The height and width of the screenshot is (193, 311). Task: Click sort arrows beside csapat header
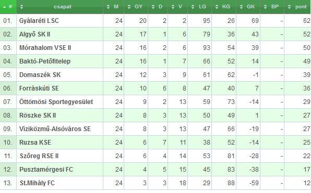(x=21, y=7)
